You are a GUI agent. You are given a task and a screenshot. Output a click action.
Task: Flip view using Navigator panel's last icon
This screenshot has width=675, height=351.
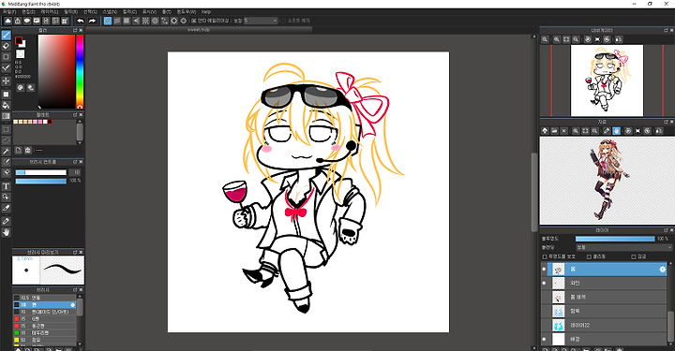click(618, 39)
